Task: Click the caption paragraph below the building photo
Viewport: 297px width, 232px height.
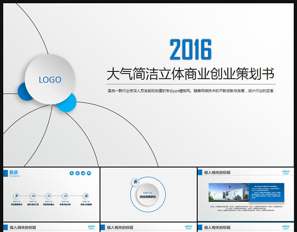Action: pos(246,208)
